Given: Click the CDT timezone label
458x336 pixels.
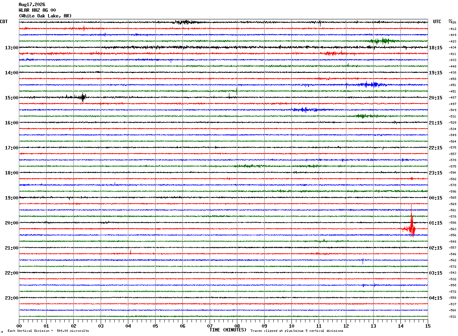Looking at the screenshot, I should pyautogui.click(x=4, y=22).
